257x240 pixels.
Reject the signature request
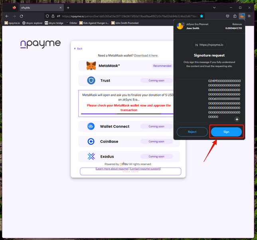tap(192, 132)
